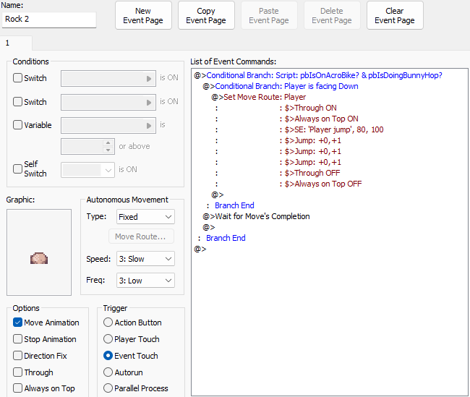Select the SE 'Player jump' line
Viewport: 470px width, 397px height.
click(x=334, y=129)
